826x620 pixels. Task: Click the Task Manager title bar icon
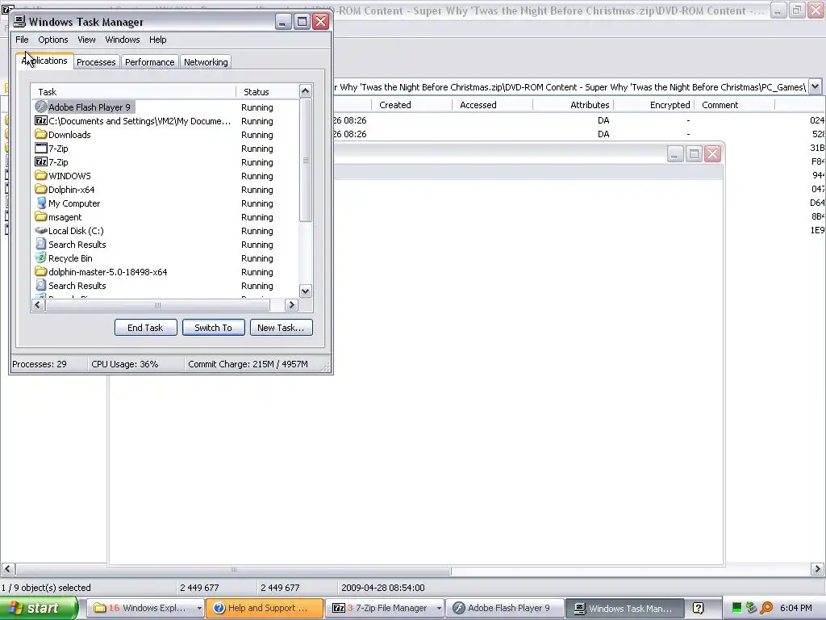pos(19,22)
